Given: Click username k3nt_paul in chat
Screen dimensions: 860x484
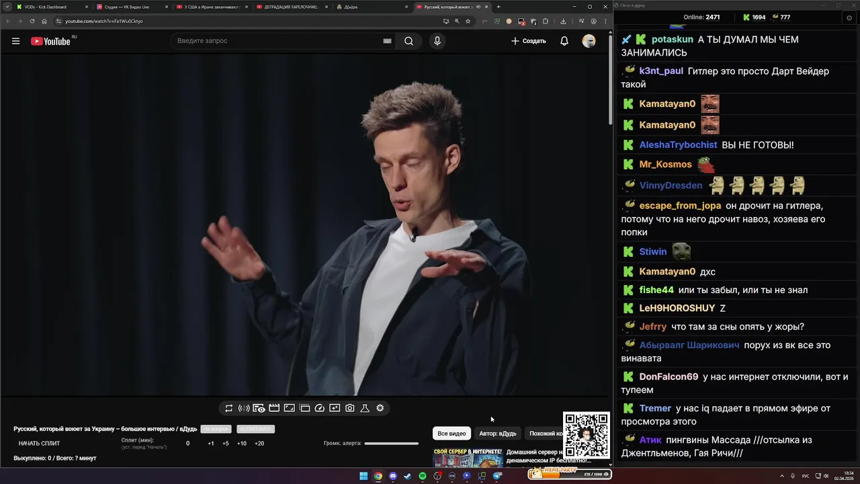Looking at the screenshot, I should click(661, 71).
